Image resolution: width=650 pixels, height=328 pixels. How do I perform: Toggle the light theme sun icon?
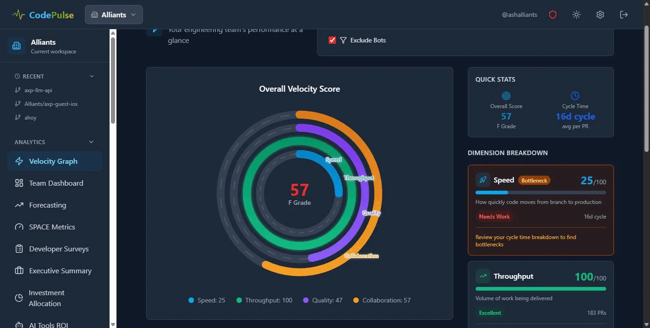click(576, 14)
